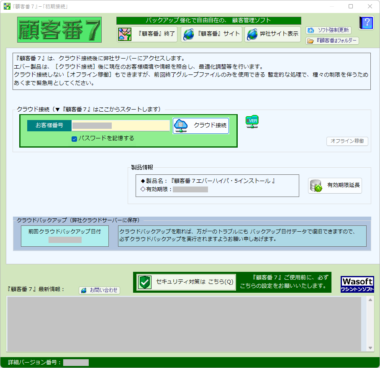Click the latest news gray text area

(184, 324)
